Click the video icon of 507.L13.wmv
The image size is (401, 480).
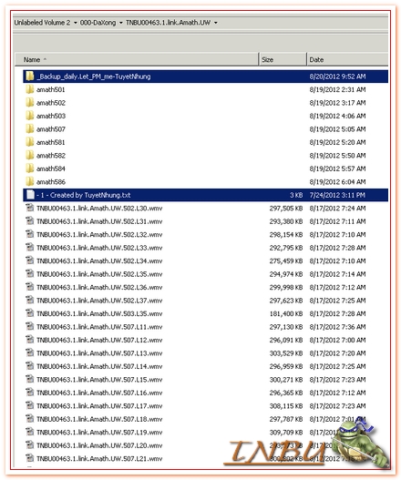tap(30, 352)
